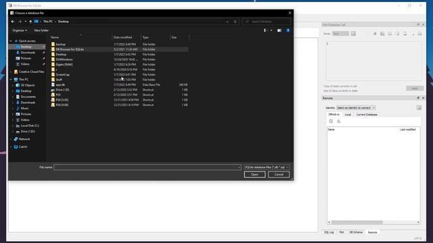The height and width of the screenshot is (243, 433).
Task: Select Pictures under Quick access
Action: click(26, 59)
